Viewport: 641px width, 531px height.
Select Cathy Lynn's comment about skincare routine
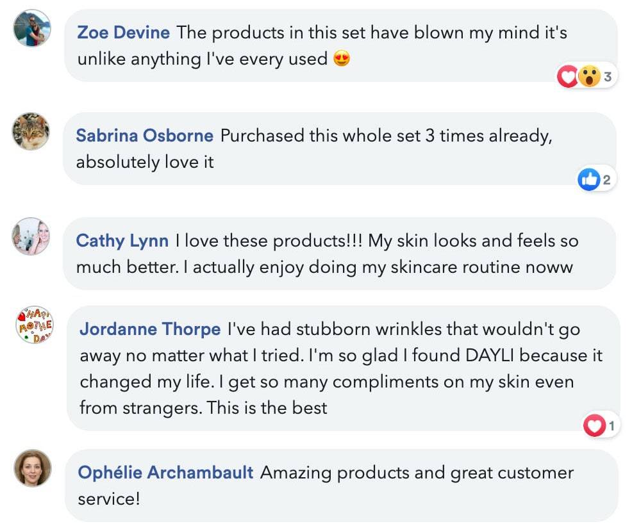(x=339, y=254)
